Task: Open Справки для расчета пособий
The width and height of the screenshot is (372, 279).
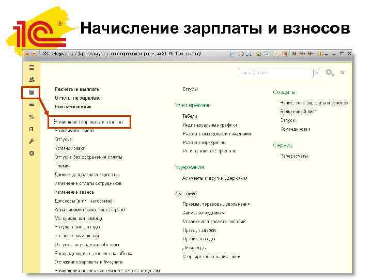Action: click(215, 222)
